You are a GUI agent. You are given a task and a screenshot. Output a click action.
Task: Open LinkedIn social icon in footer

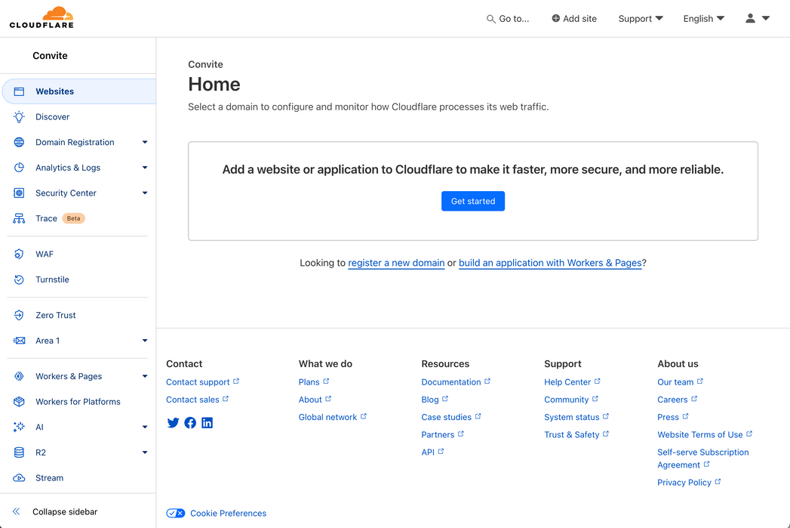click(207, 423)
